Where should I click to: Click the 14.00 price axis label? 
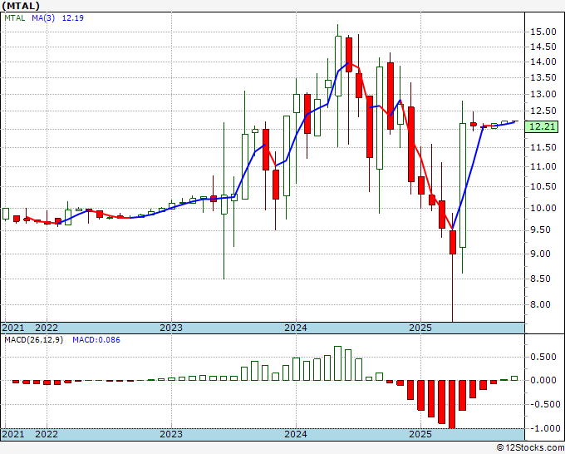click(543, 62)
